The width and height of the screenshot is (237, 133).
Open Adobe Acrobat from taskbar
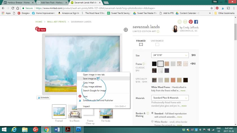[68, 130]
